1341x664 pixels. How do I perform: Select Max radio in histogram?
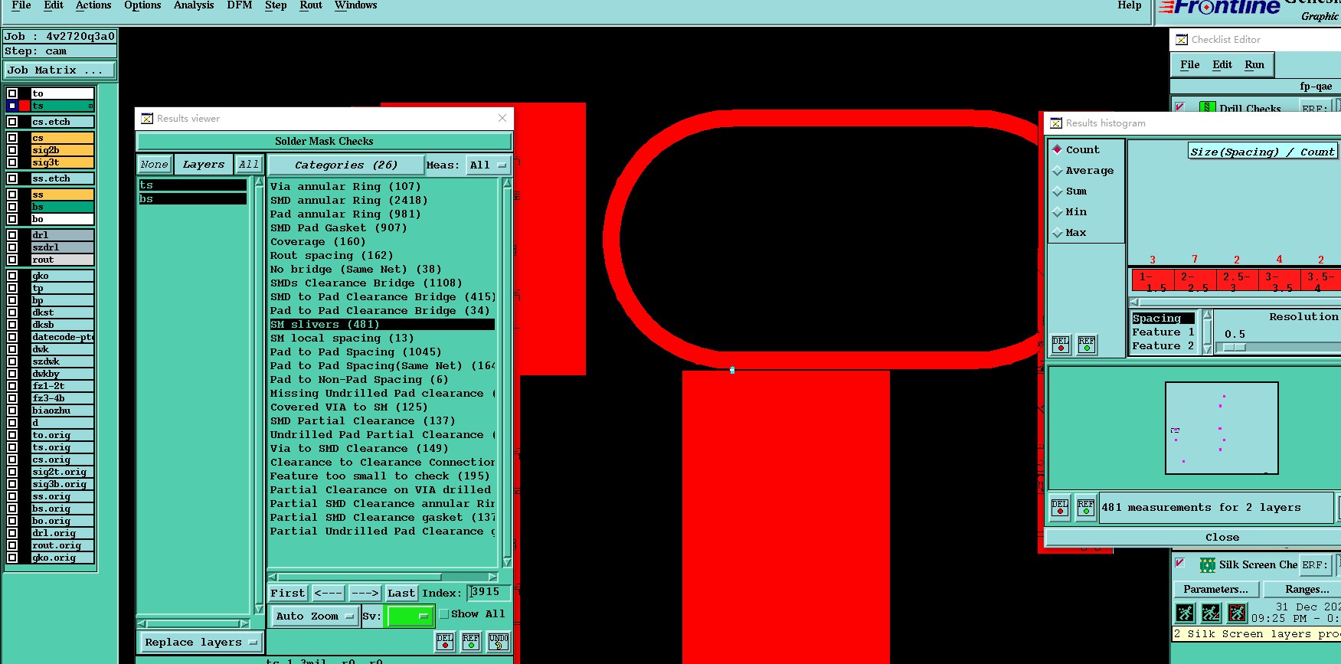click(1058, 232)
